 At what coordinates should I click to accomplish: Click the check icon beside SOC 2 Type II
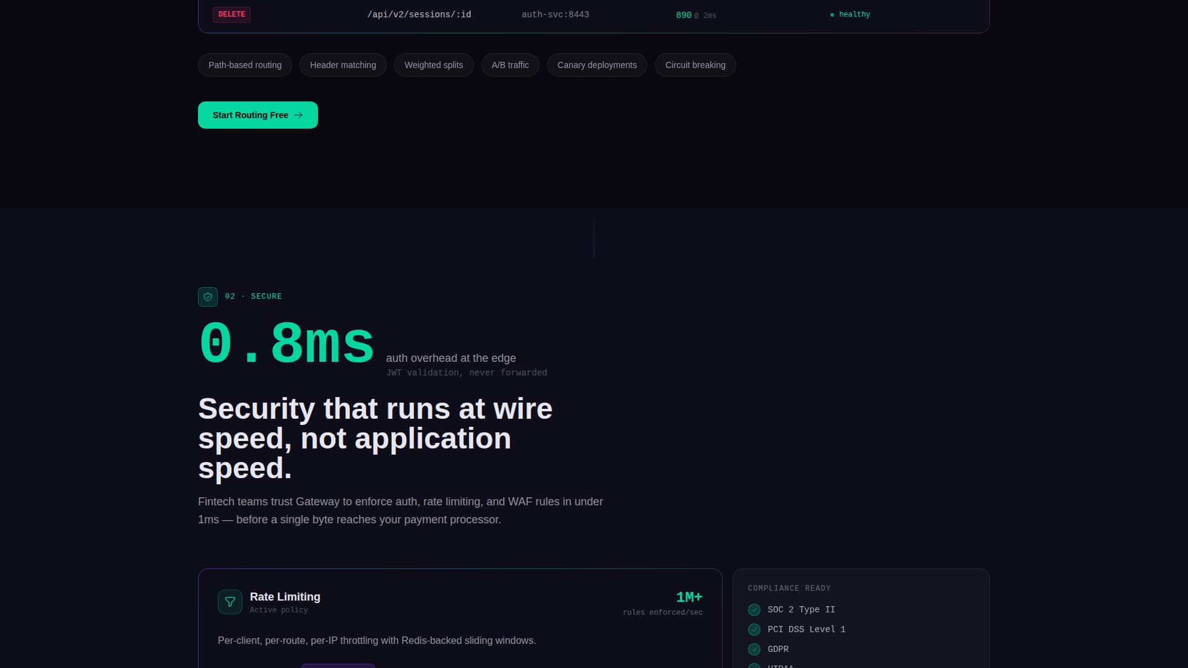coord(754,609)
